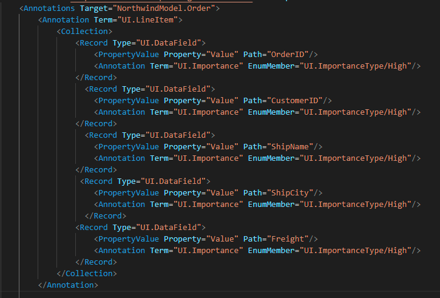Click the closing "</Annotation>" tag
The width and height of the screenshot is (440, 298).
pos(68,285)
